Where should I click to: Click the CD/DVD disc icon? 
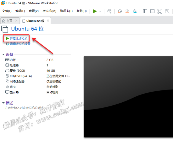pyautogui.click(x=7, y=76)
